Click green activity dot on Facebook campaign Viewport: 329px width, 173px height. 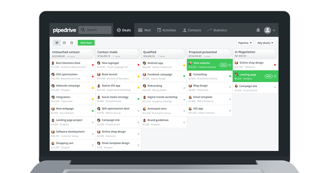click(x=184, y=76)
